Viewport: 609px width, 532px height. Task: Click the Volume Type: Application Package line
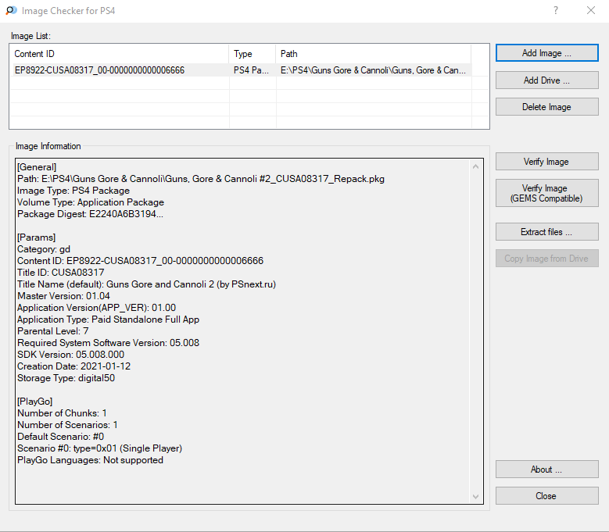[x=91, y=202]
